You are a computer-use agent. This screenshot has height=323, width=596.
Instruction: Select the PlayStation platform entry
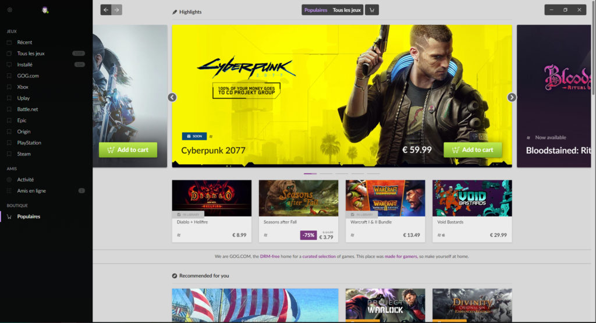click(29, 143)
